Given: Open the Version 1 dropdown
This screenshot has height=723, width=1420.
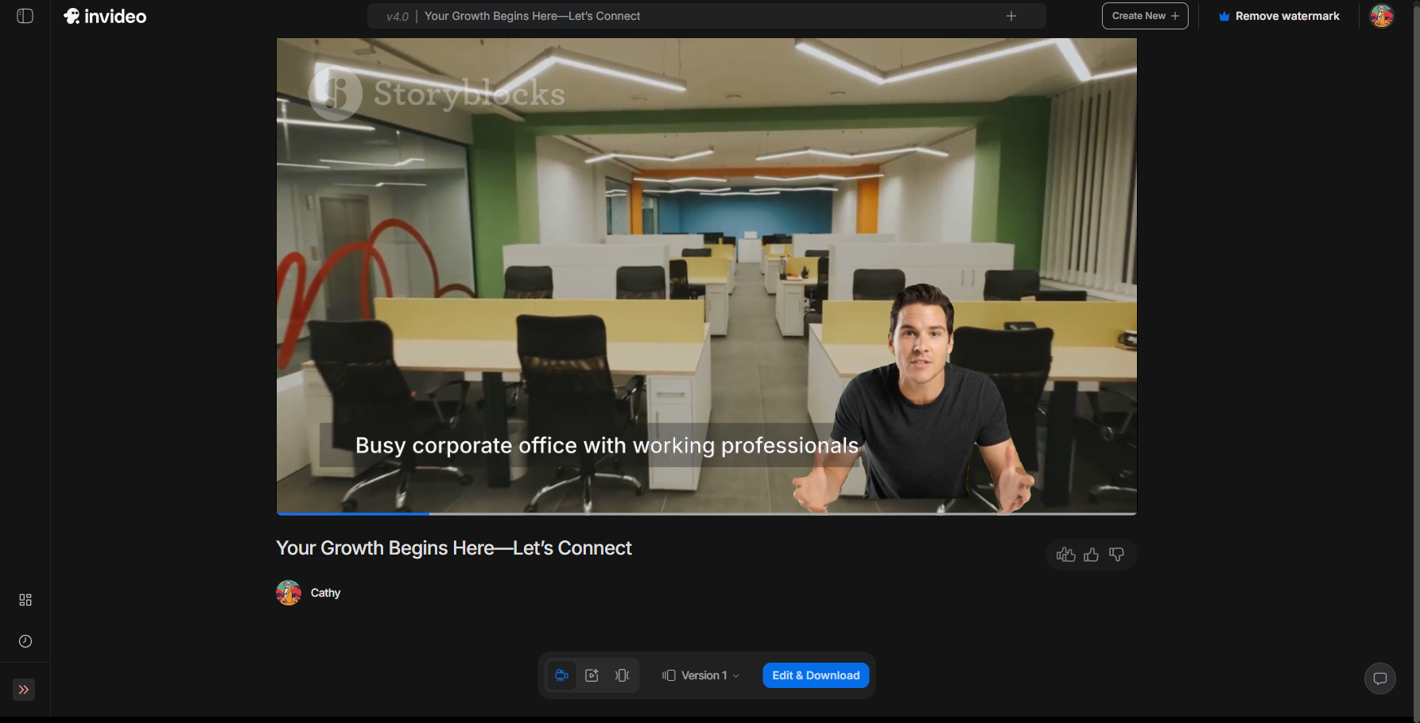Looking at the screenshot, I should coord(700,675).
